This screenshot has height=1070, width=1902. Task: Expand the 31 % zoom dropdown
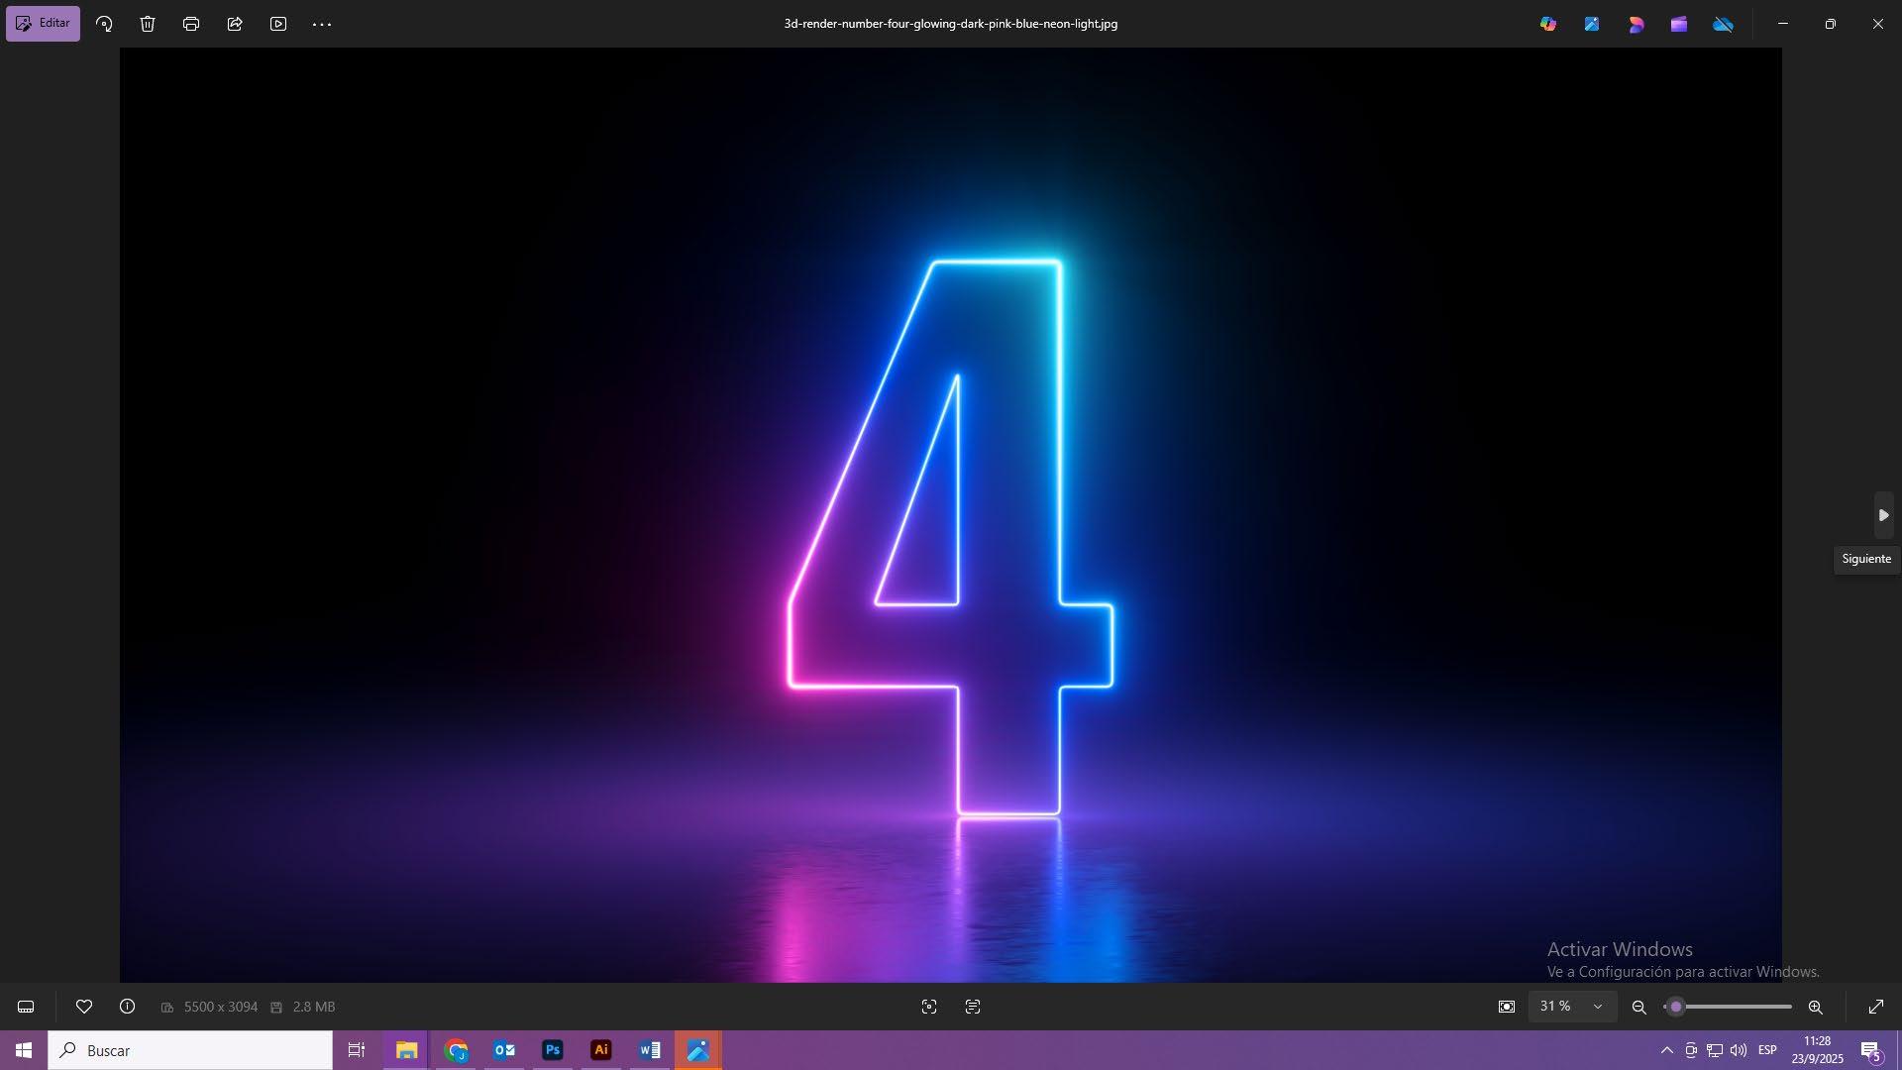click(1597, 1007)
